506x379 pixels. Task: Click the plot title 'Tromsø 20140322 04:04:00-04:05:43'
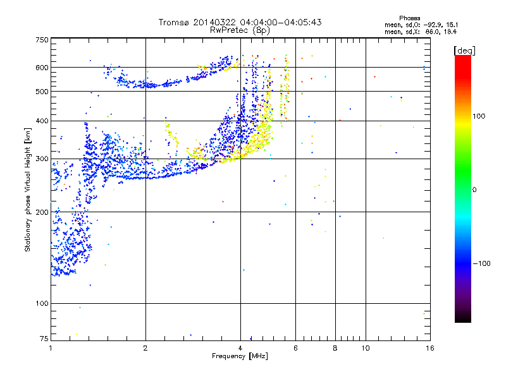(x=240, y=22)
